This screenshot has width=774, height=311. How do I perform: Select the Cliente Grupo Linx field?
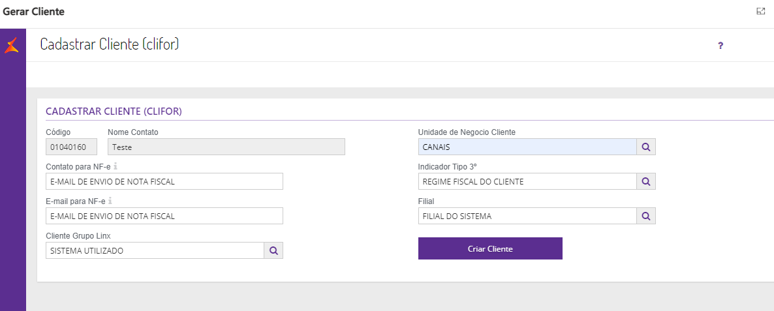(155, 250)
